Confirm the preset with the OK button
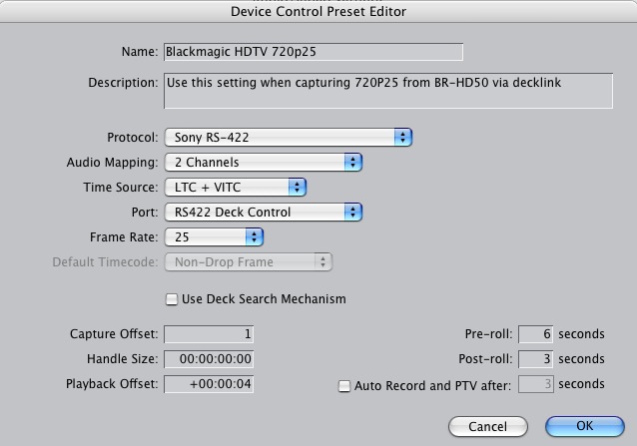The height and width of the screenshot is (446, 637). [585, 426]
